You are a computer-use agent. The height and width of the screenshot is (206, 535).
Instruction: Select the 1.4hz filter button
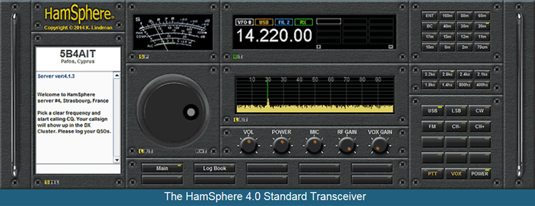446,84
